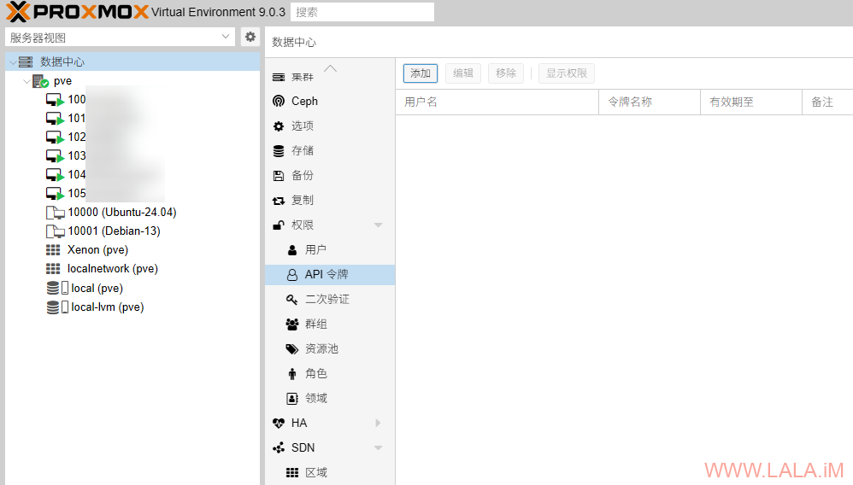Expand the HA submenu arrow
This screenshot has width=853, height=485.
378,424
